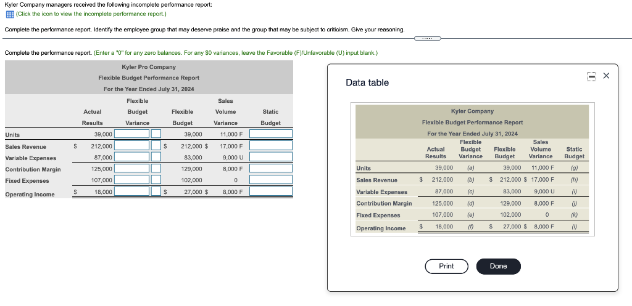Select Sales Revenue static budget input field
The height and width of the screenshot is (306, 632).
click(x=271, y=145)
